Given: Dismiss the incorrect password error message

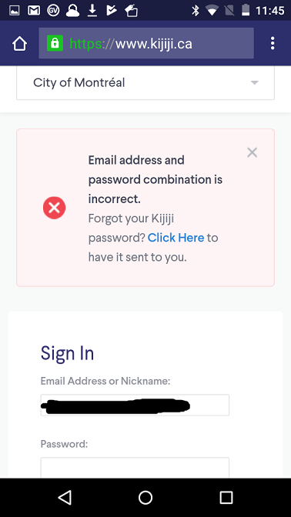Looking at the screenshot, I should [252, 152].
